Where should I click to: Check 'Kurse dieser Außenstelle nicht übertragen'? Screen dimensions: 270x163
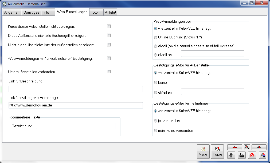pos(109,26)
